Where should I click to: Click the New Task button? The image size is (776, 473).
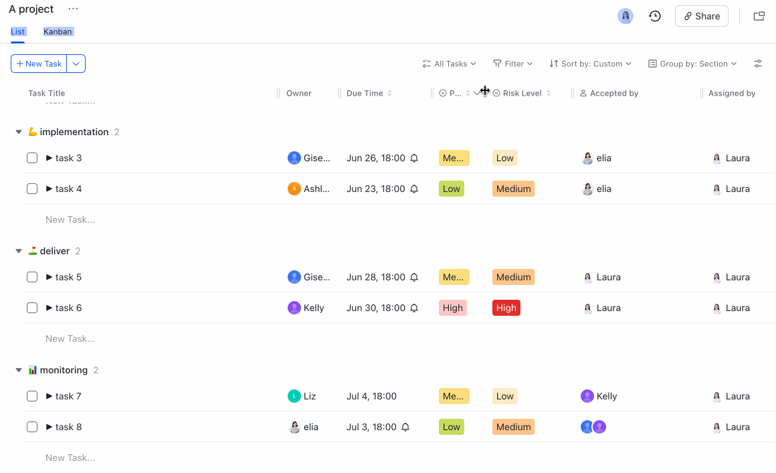[39, 64]
